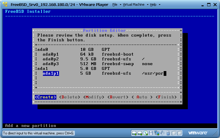Click the first hard disk status icon

coord(134,133)
